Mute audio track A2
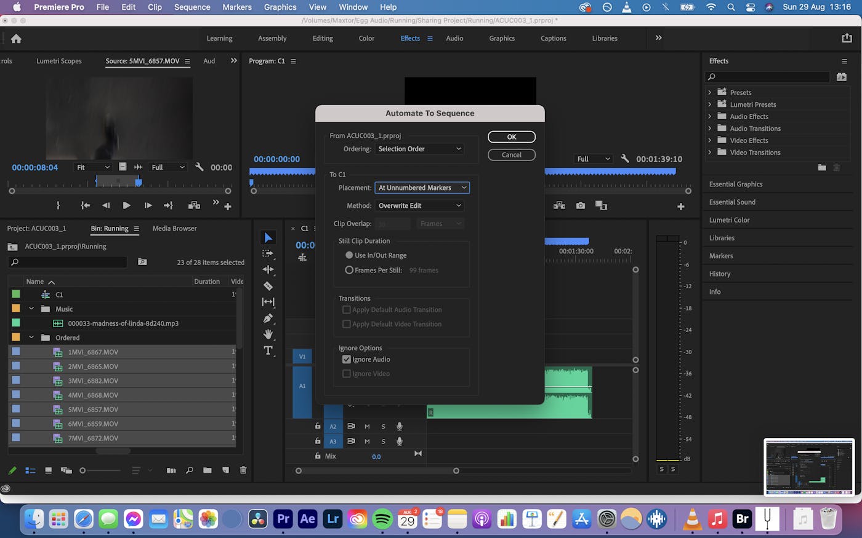The image size is (862, 538). tap(367, 426)
